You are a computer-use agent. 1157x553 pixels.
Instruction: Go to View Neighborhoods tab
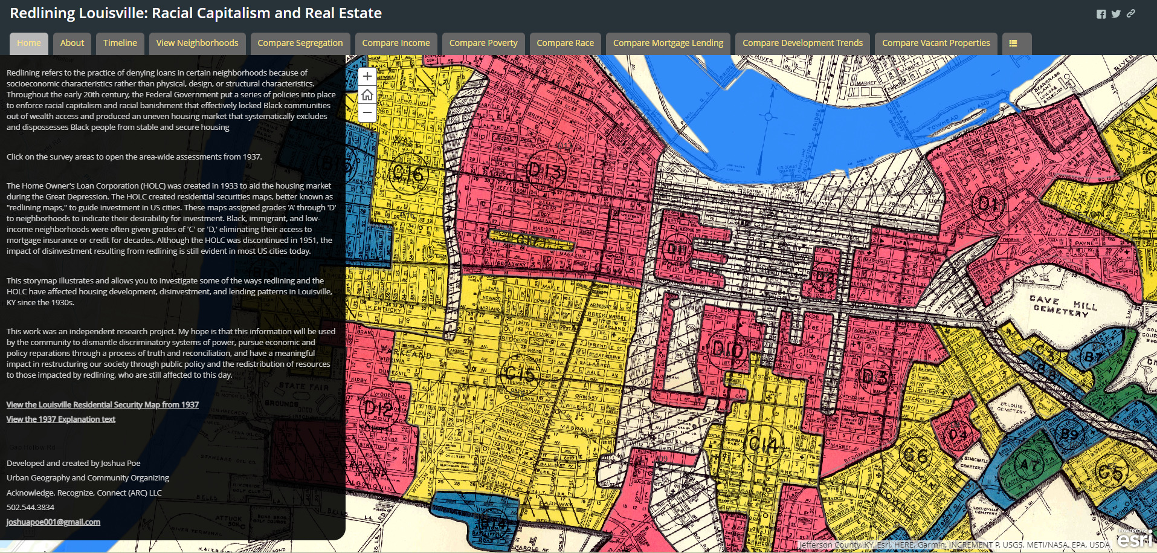[198, 43]
